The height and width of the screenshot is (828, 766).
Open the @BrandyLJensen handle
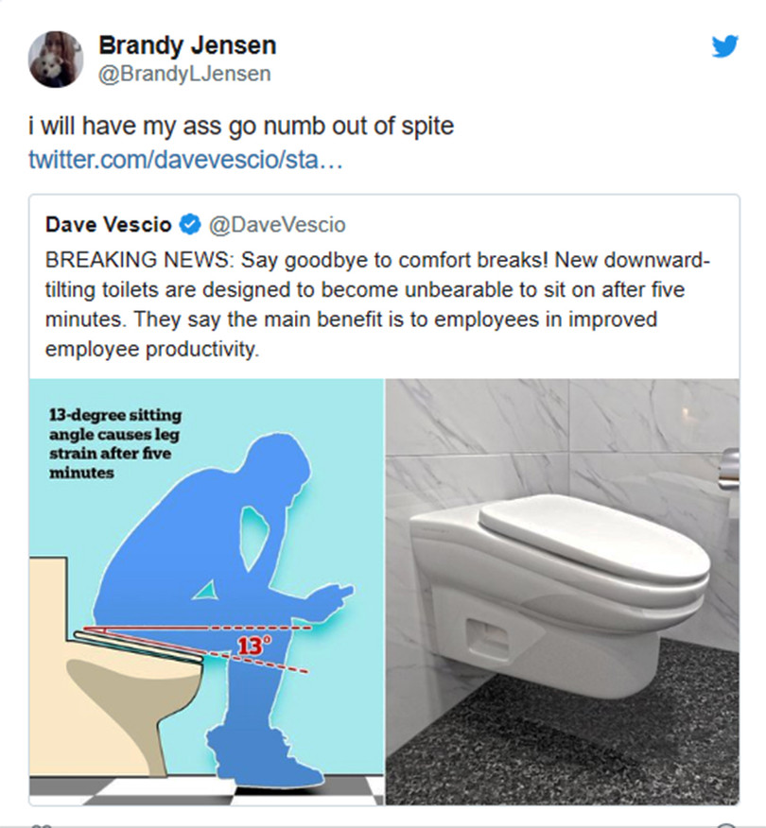point(184,74)
